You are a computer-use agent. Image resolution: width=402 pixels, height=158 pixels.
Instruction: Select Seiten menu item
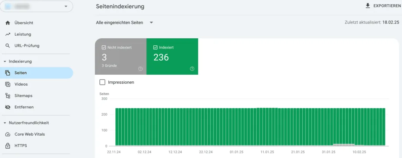(37, 73)
